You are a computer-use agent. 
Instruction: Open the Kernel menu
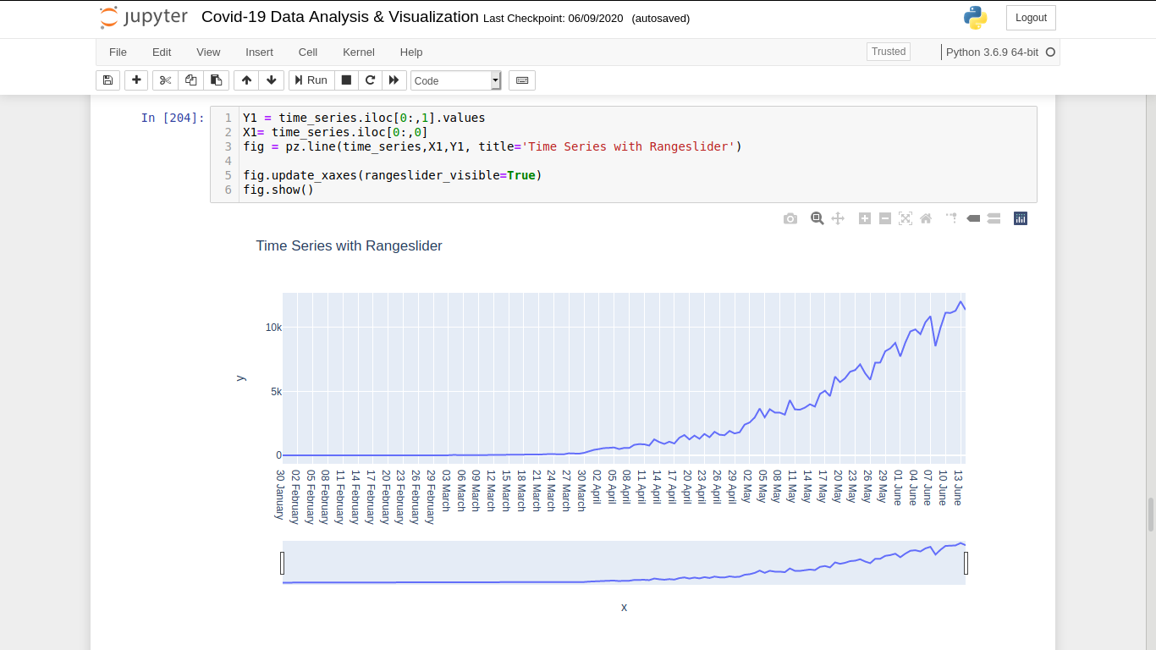pos(358,52)
